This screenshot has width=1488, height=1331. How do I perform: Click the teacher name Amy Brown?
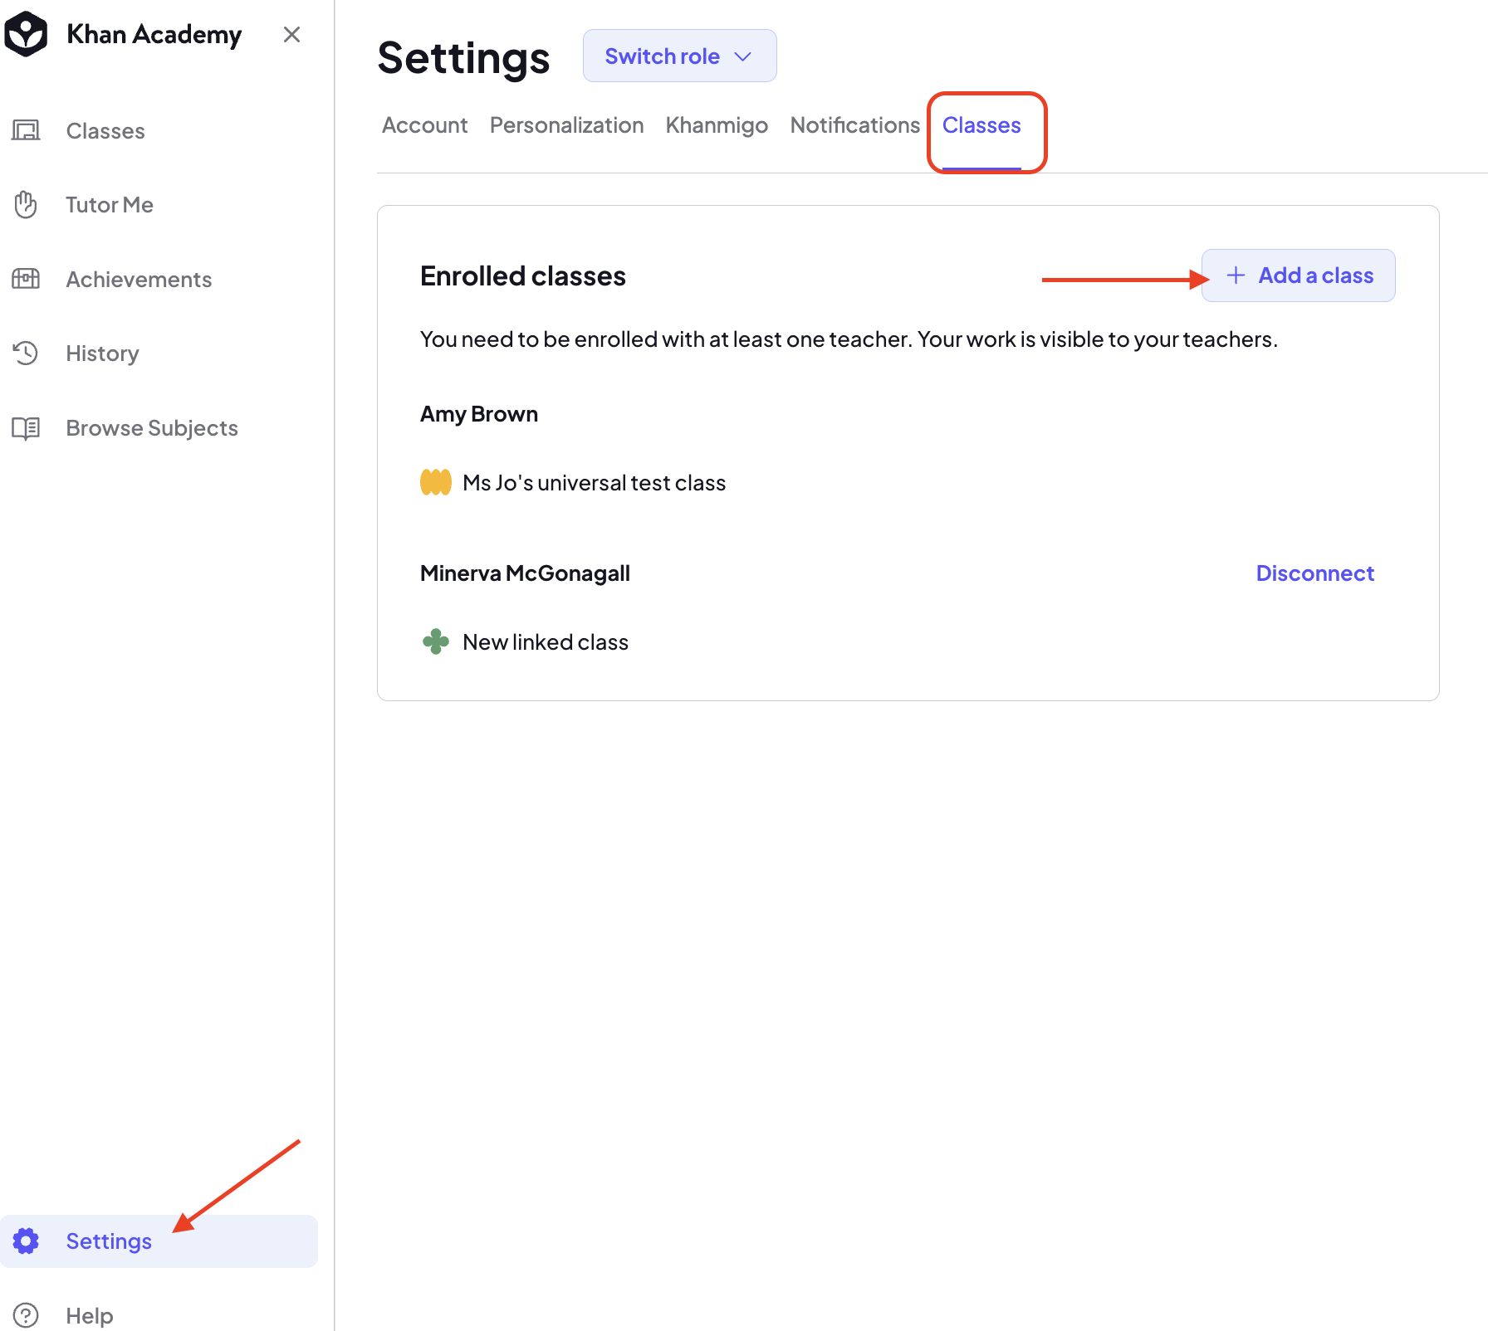tap(479, 414)
